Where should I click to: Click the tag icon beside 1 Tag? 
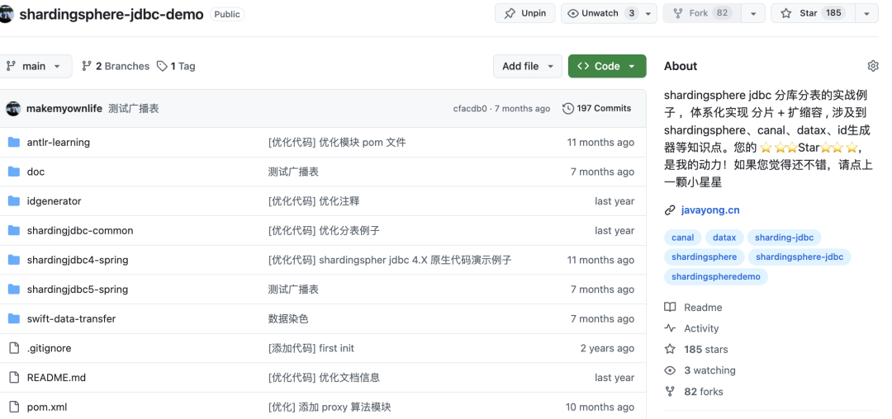coord(162,67)
